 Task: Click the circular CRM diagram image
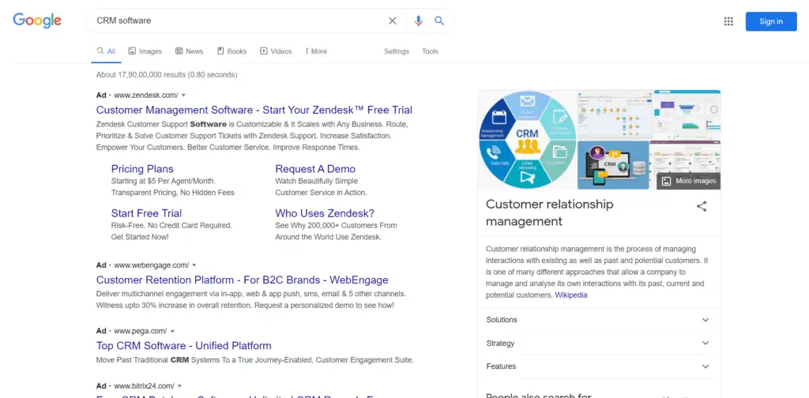pos(527,140)
